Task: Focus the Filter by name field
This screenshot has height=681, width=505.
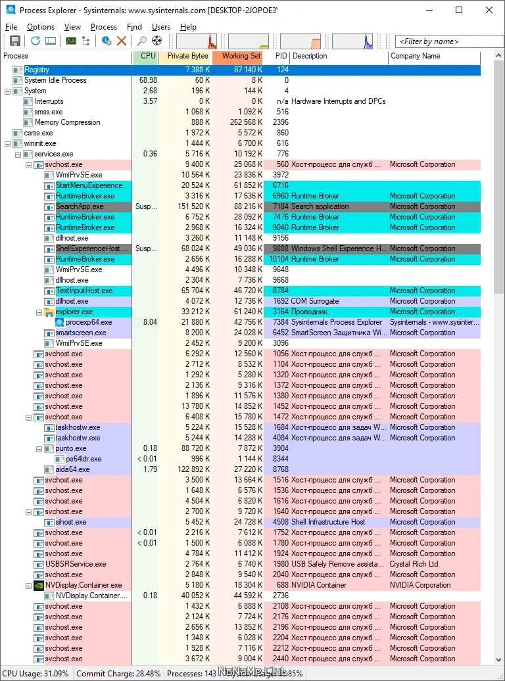Action: pos(449,41)
